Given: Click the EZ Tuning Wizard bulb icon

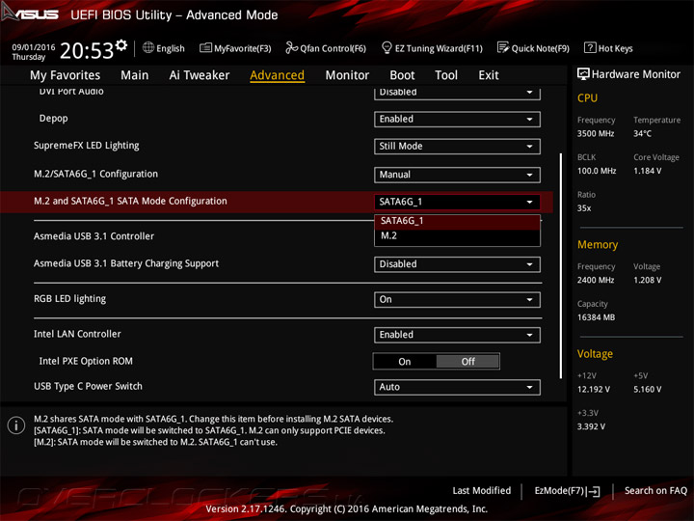Looking at the screenshot, I should [387, 47].
